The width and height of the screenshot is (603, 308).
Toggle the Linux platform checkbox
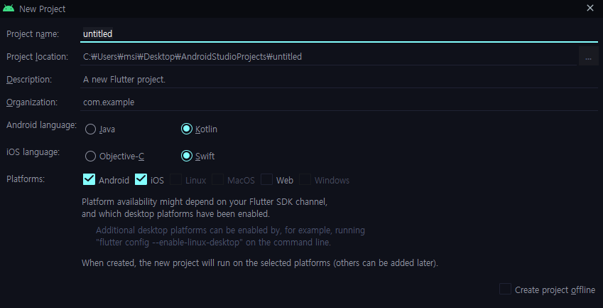point(175,179)
